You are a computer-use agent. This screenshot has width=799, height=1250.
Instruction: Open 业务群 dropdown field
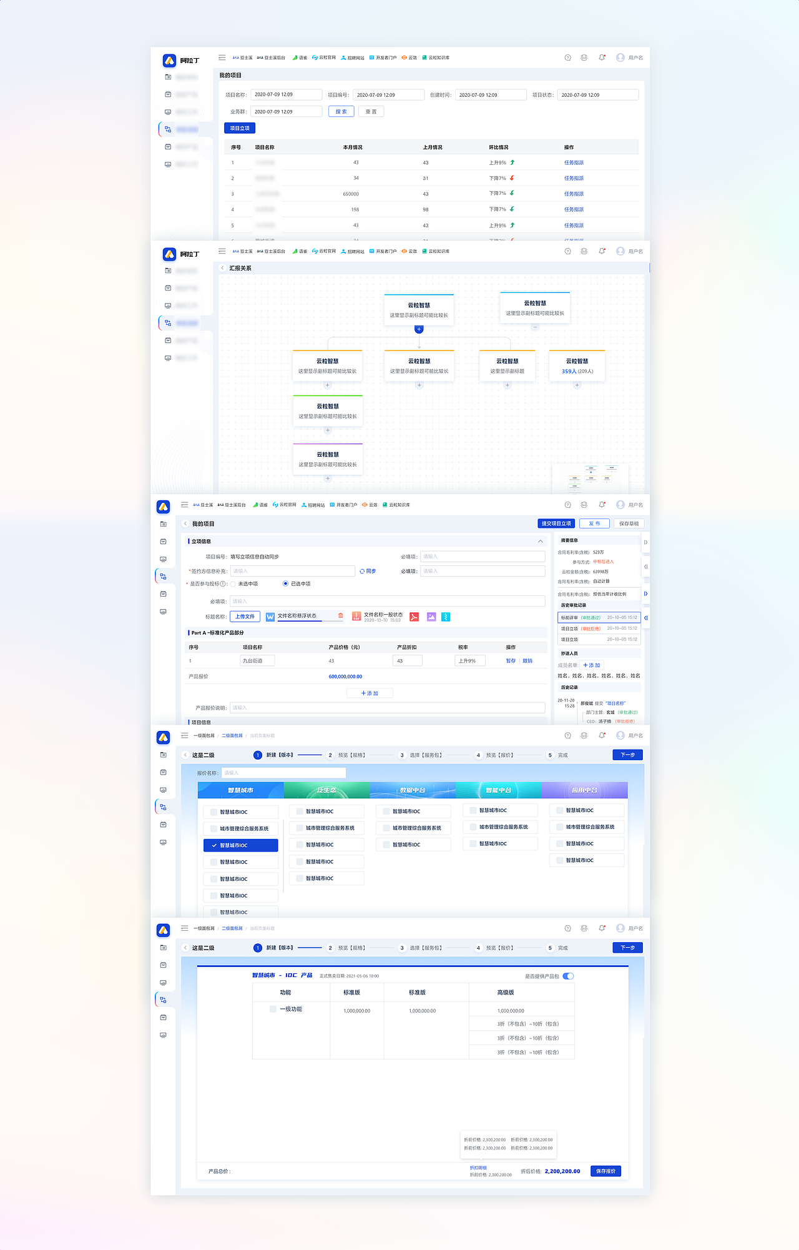point(286,111)
